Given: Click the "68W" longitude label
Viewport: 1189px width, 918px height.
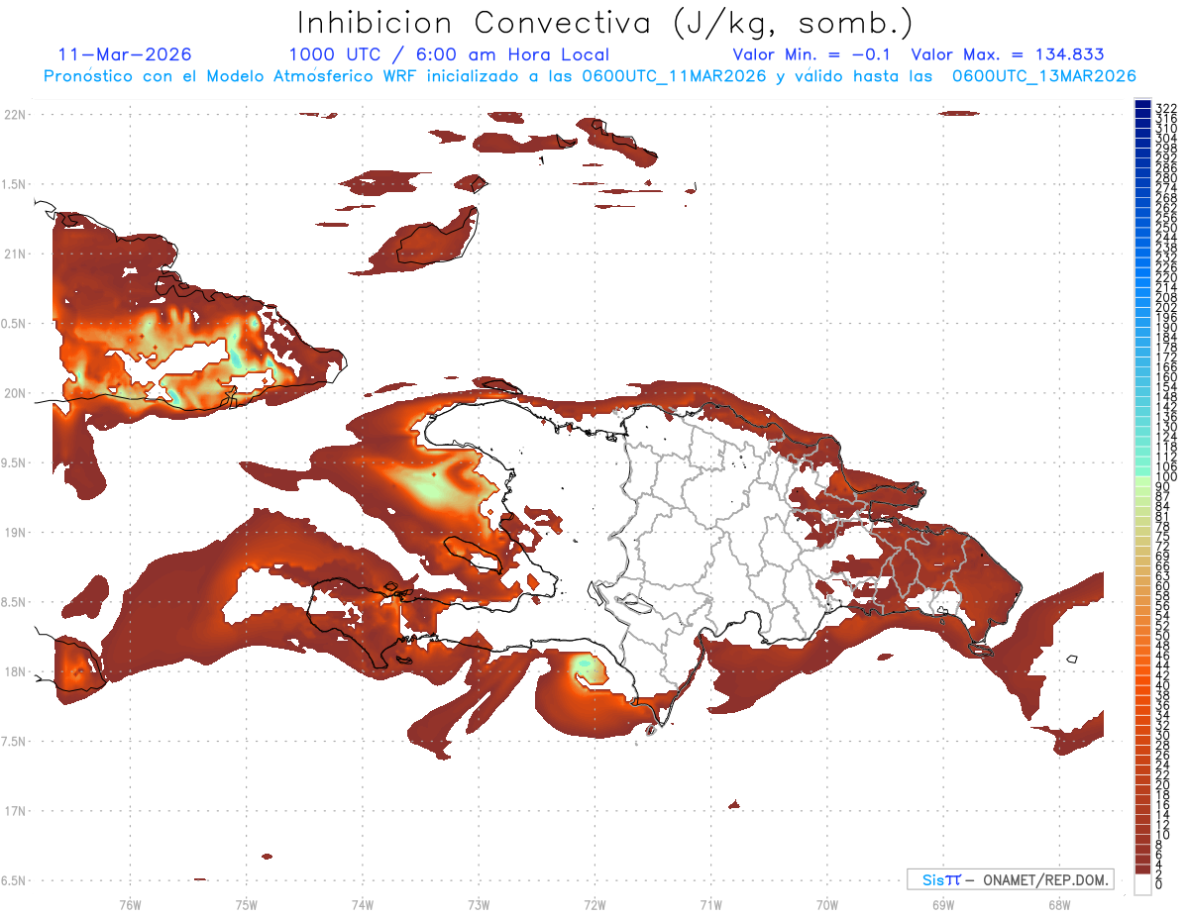Looking at the screenshot, I should click(x=1058, y=904).
